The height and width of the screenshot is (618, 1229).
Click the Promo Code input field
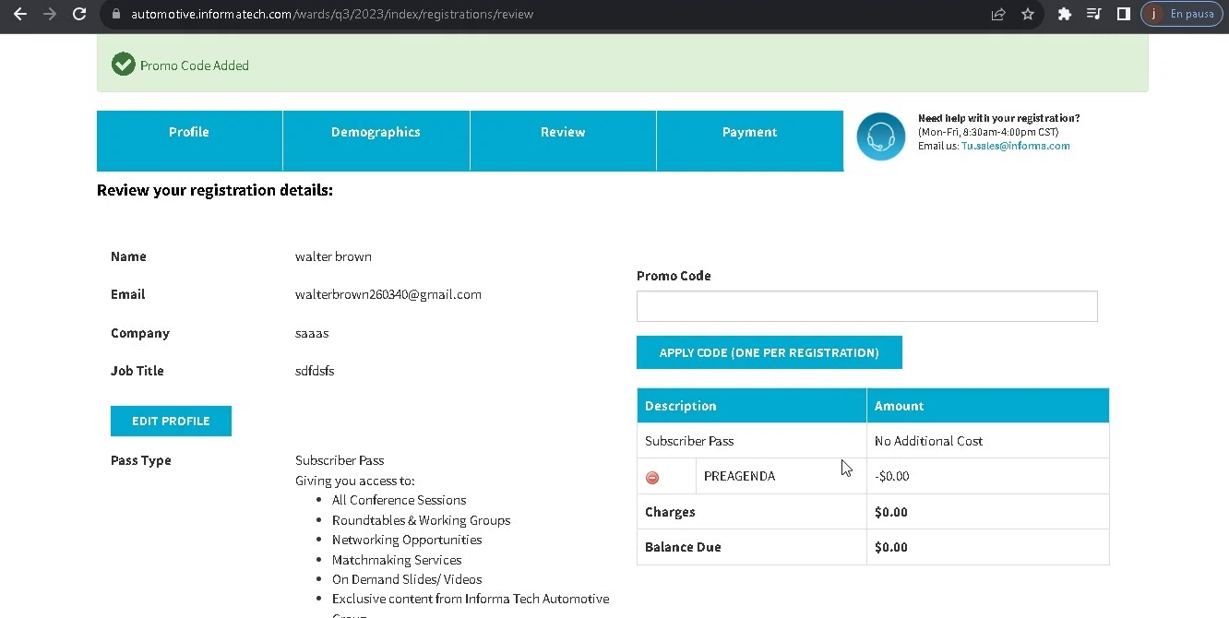tap(866, 306)
